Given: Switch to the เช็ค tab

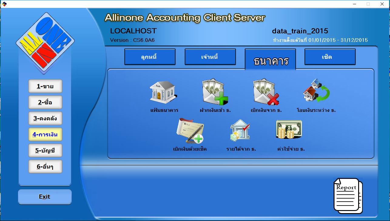Looking at the screenshot, I should pos(330,57).
